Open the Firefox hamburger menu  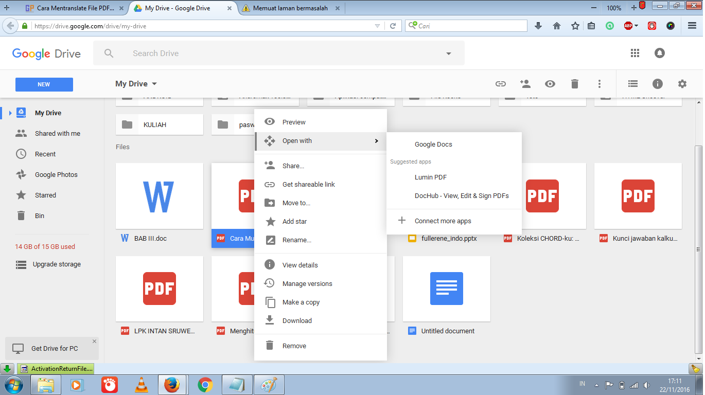click(692, 26)
